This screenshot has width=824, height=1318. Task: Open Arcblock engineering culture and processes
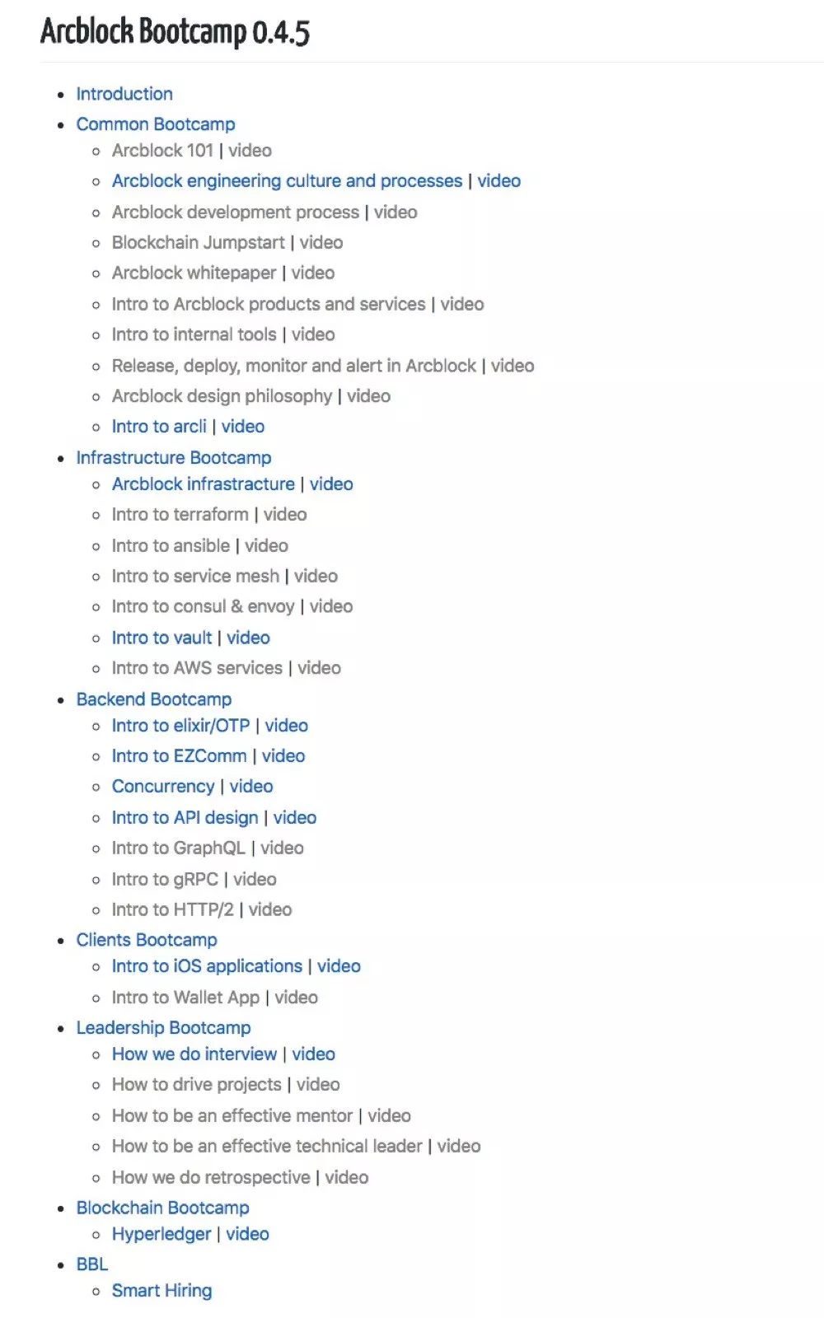click(x=287, y=181)
